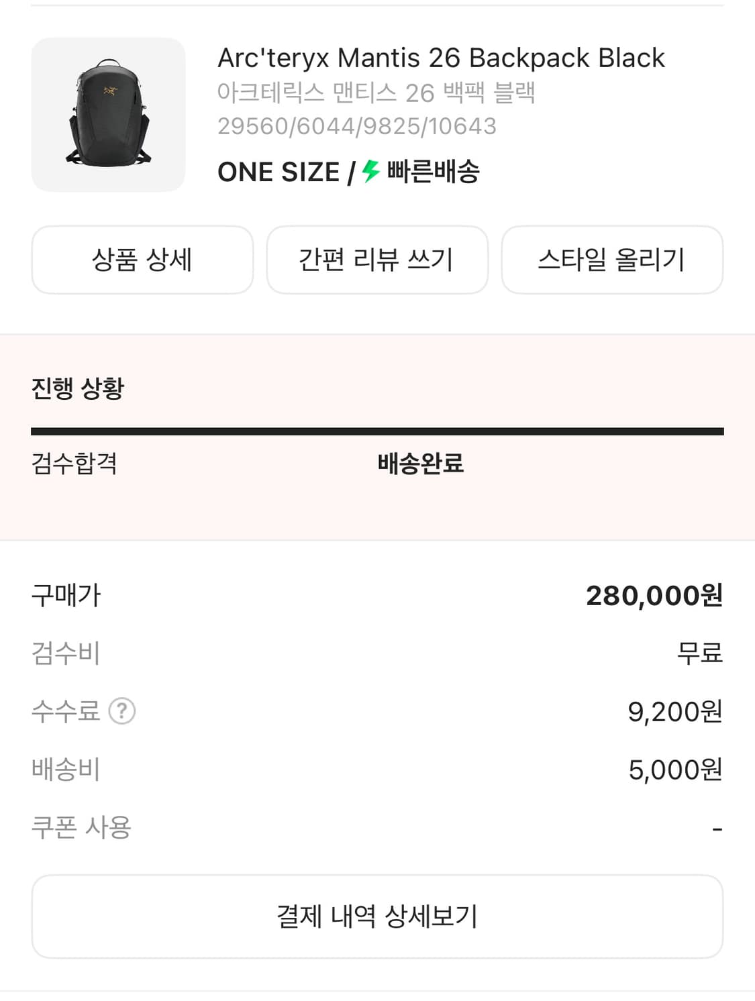
Task: Click the 배송완료 status step
Action: coord(420,464)
